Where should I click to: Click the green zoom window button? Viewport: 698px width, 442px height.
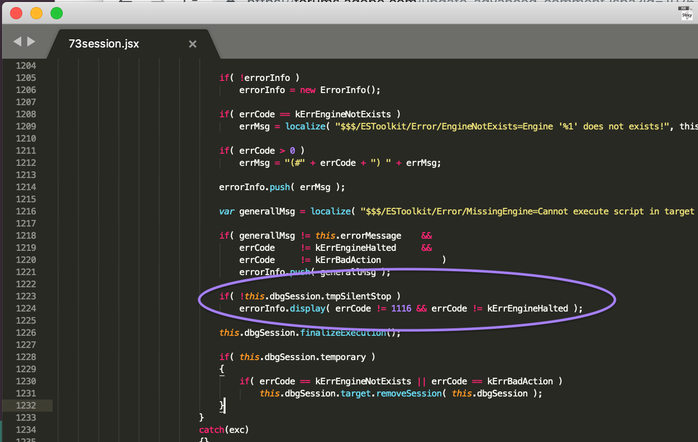(57, 13)
